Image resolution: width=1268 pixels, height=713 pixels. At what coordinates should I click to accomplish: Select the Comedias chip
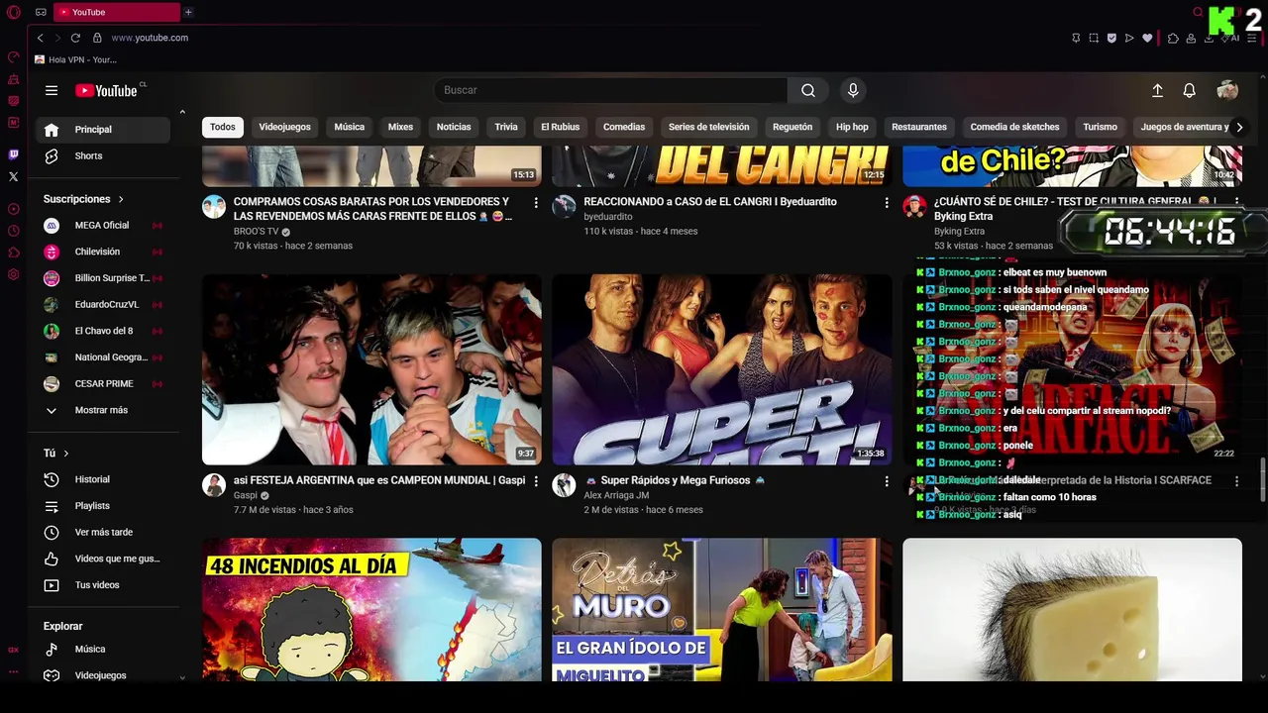624,127
